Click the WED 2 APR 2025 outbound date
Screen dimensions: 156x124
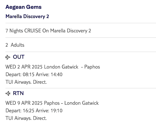point(24,67)
